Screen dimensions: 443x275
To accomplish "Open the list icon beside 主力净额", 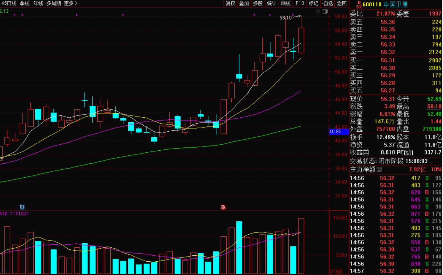I will click(x=379, y=170).
